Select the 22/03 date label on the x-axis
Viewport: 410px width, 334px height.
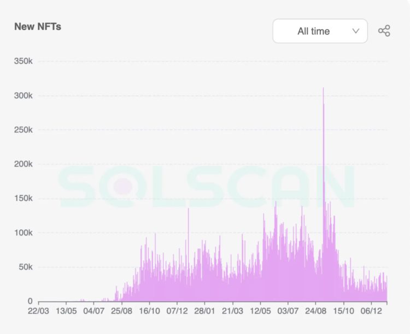point(38,311)
